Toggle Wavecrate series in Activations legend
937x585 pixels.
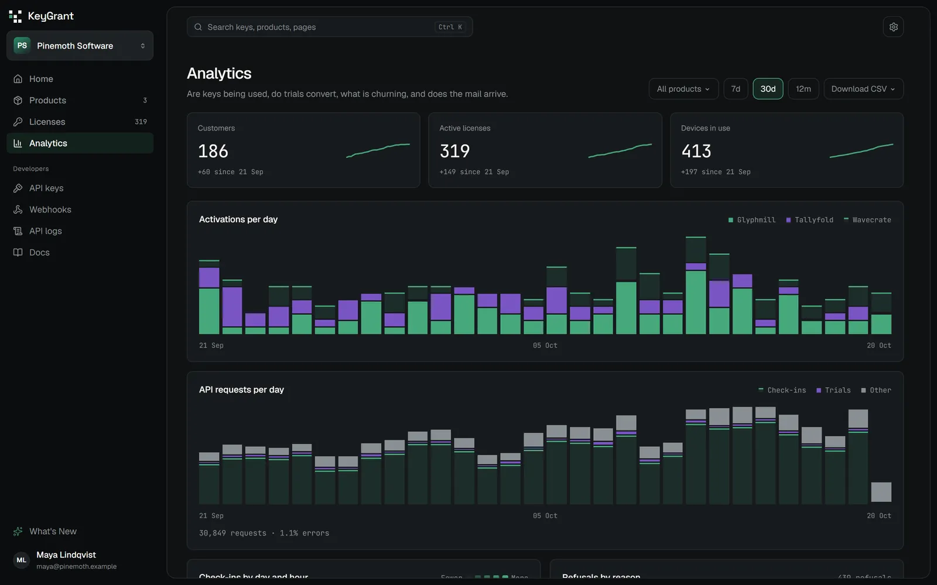(x=867, y=220)
